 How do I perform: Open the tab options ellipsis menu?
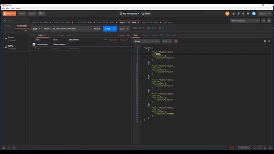pyautogui.click(x=170, y=22)
